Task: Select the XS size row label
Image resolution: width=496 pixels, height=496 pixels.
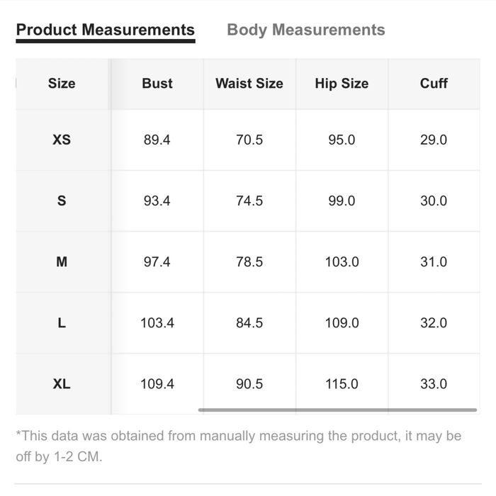Action: click(x=62, y=140)
